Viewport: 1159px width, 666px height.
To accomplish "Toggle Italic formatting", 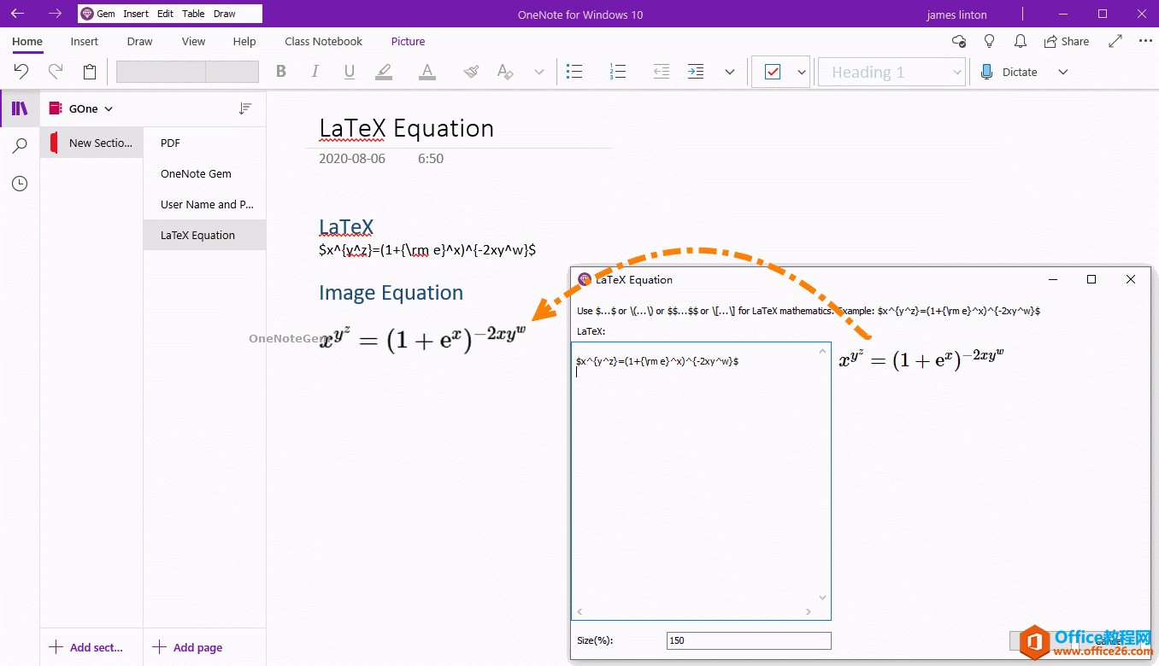I will tap(315, 72).
